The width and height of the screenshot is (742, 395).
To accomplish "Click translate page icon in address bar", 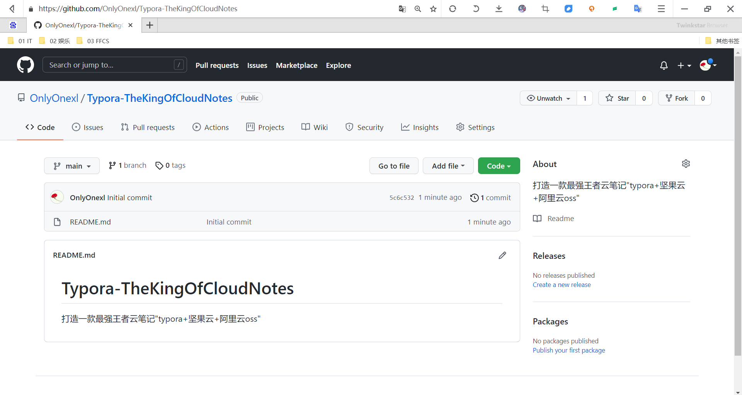I will click(402, 8).
